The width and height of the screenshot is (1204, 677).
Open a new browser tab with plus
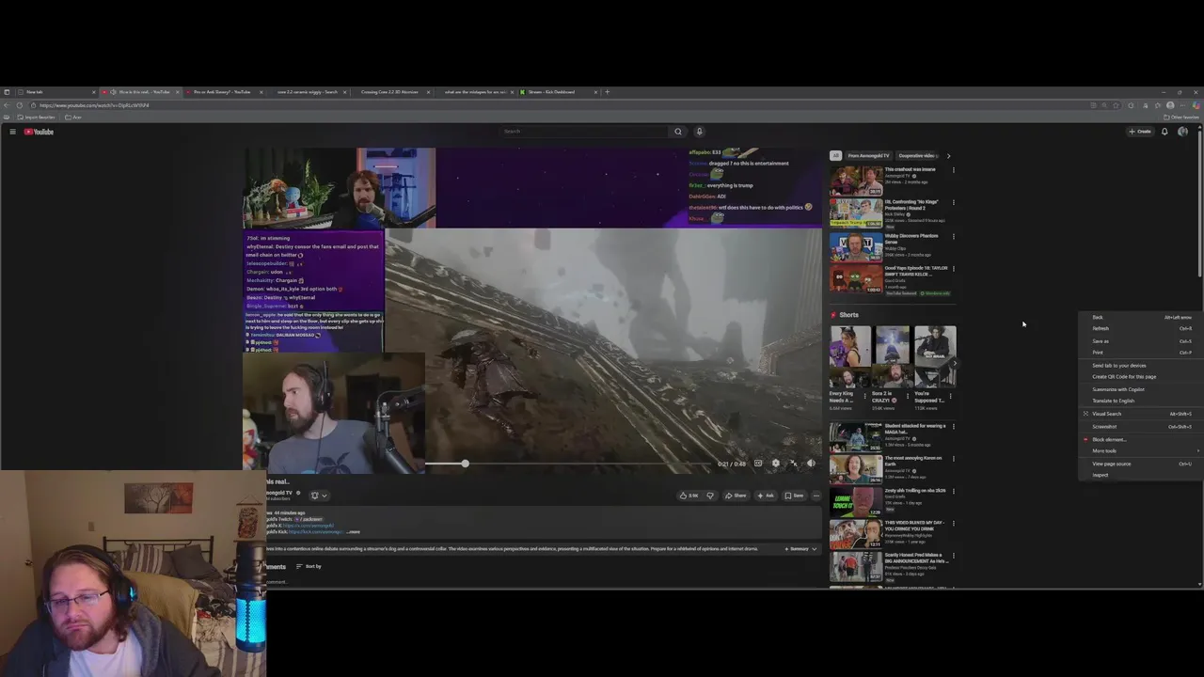[607, 92]
